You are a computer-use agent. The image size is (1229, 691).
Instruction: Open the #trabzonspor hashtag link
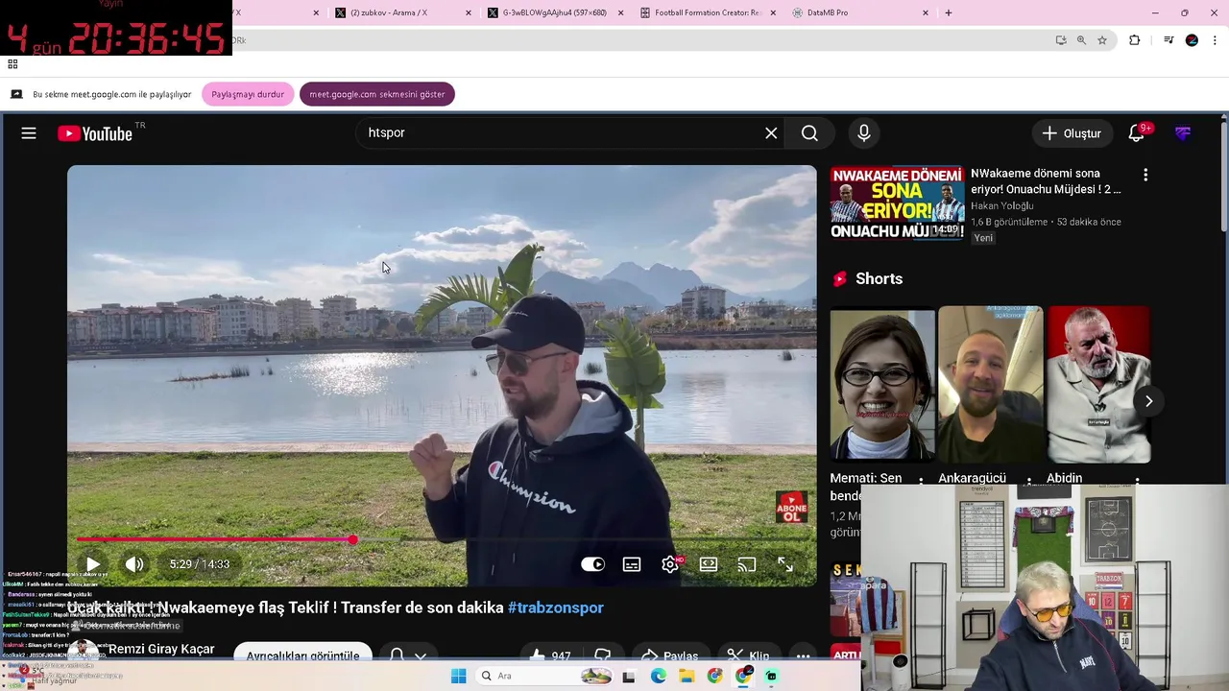point(556,608)
